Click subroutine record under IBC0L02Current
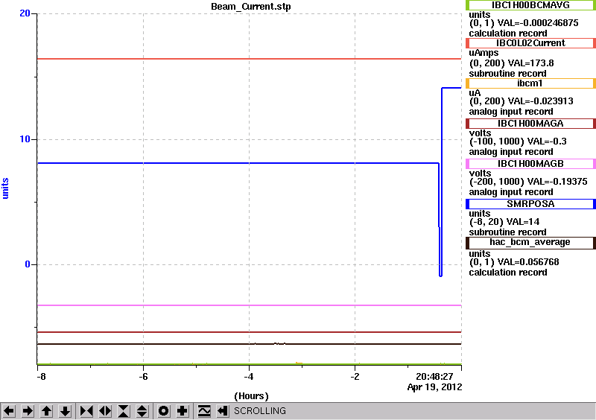Viewport: 596px width, 420px height. click(x=507, y=74)
